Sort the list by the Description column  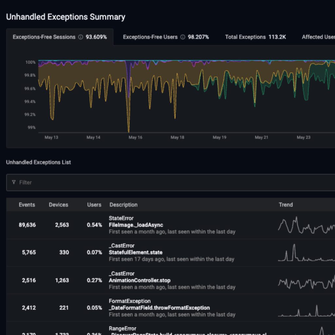[123, 205]
